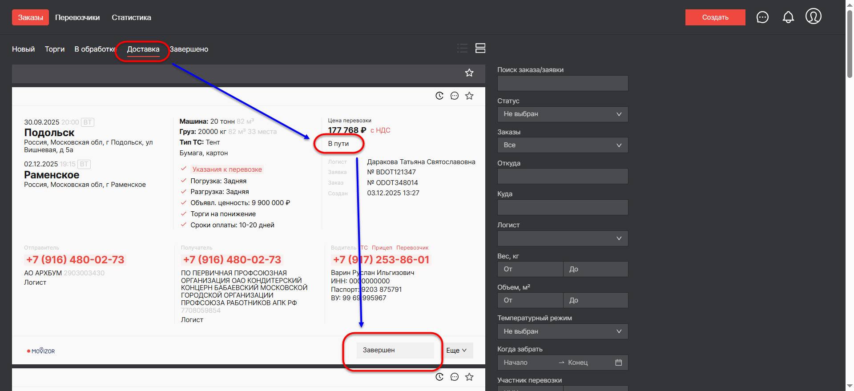Click the Поиск заказа/заявки input field
Screen dimensions: 854x391
point(562,83)
